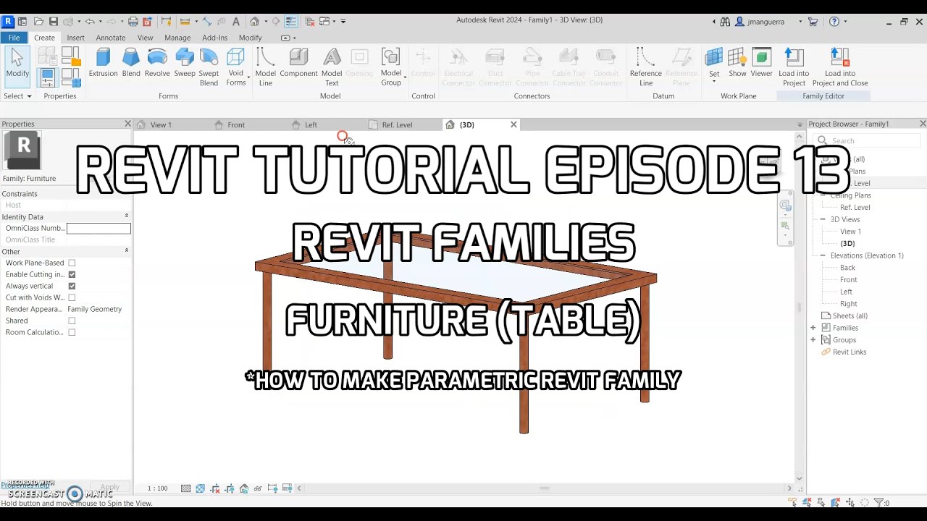The height and width of the screenshot is (521, 927).
Task: Click the 1 : 100 view scale
Action: click(158, 488)
